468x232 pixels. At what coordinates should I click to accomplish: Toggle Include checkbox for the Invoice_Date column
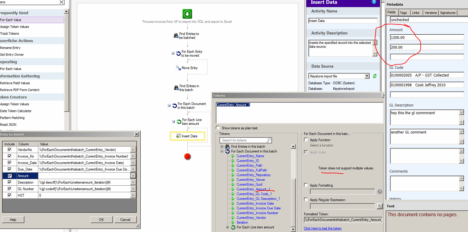(x=9, y=163)
